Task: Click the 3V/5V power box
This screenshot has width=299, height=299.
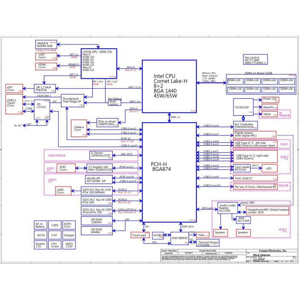Action: (41, 235)
